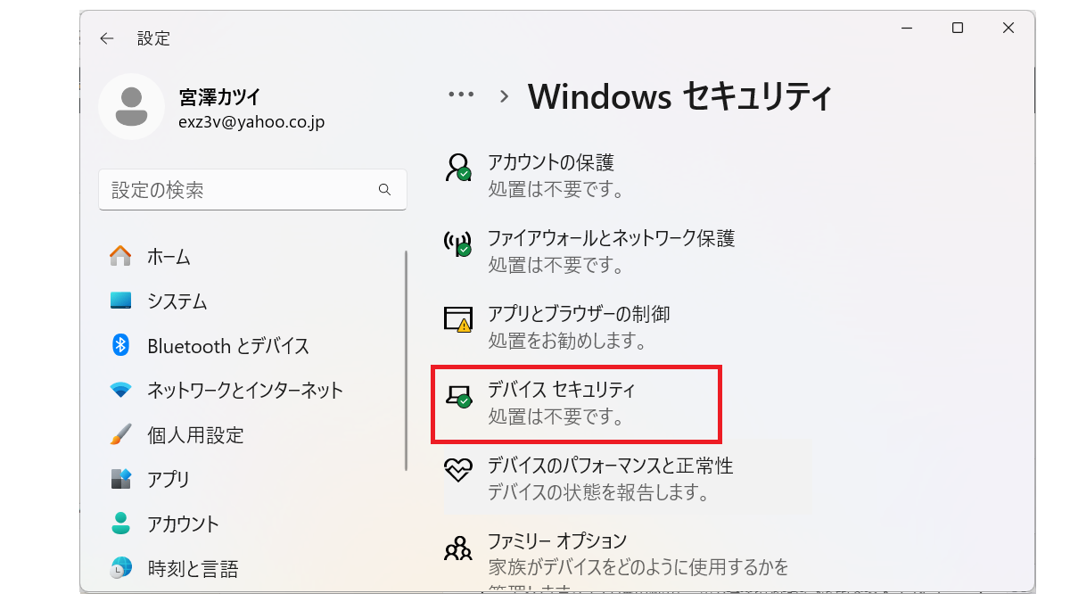
Task: Close the Settings window
Action: [x=1008, y=29]
